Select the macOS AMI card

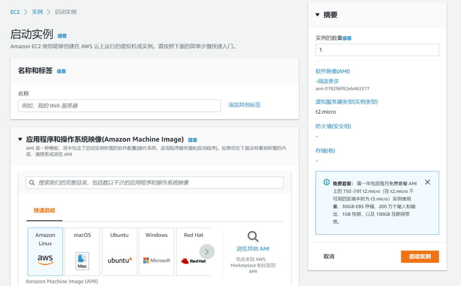click(82, 251)
